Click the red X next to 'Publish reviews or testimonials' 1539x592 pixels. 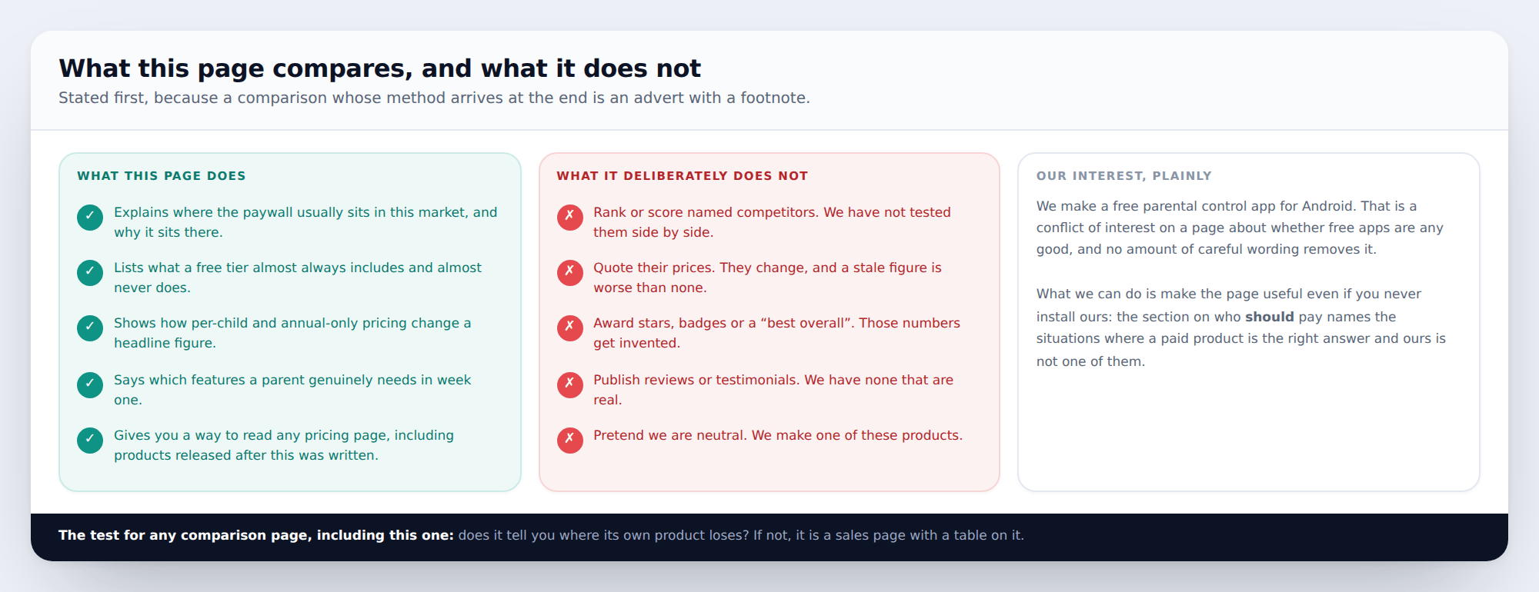pyautogui.click(x=570, y=385)
